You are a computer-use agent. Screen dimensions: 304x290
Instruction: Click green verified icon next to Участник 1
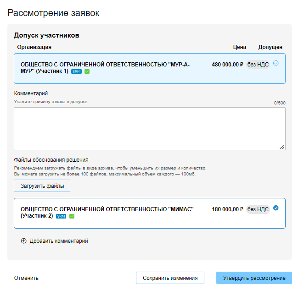point(87,71)
